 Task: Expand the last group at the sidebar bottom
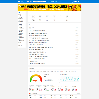coord(20,46)
